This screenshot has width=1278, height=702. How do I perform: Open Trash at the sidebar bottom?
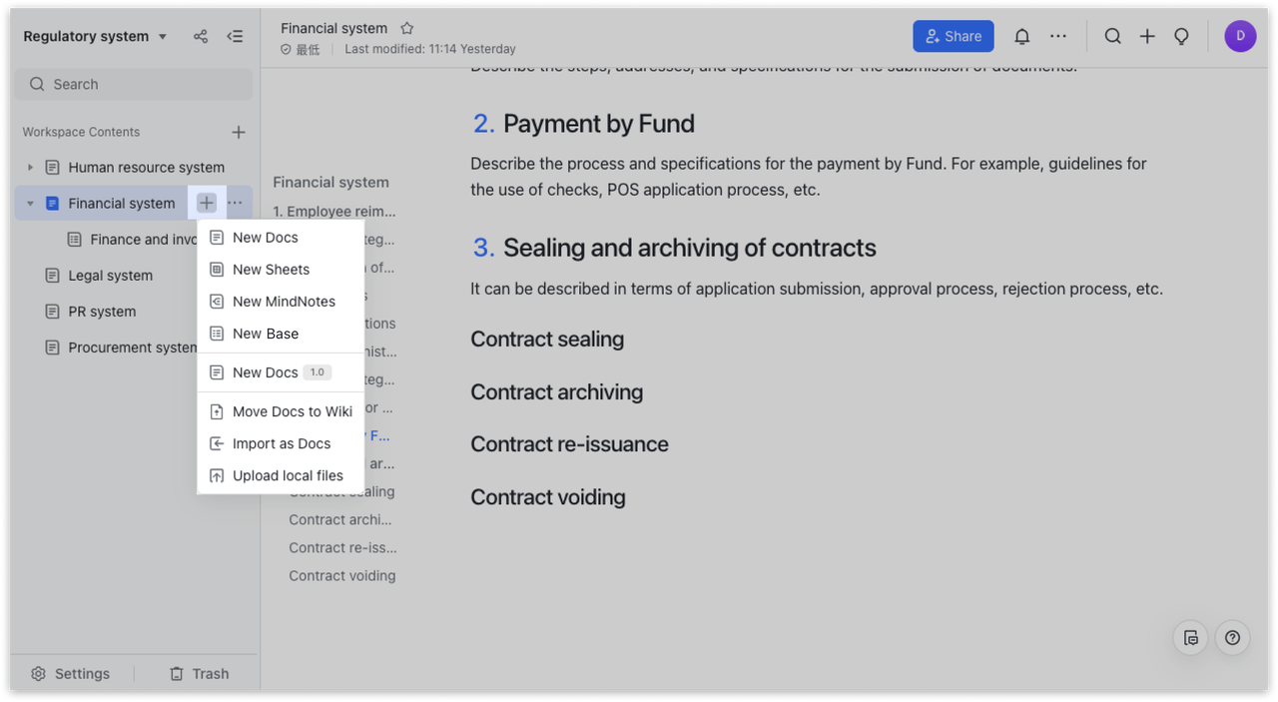(199, 673)
